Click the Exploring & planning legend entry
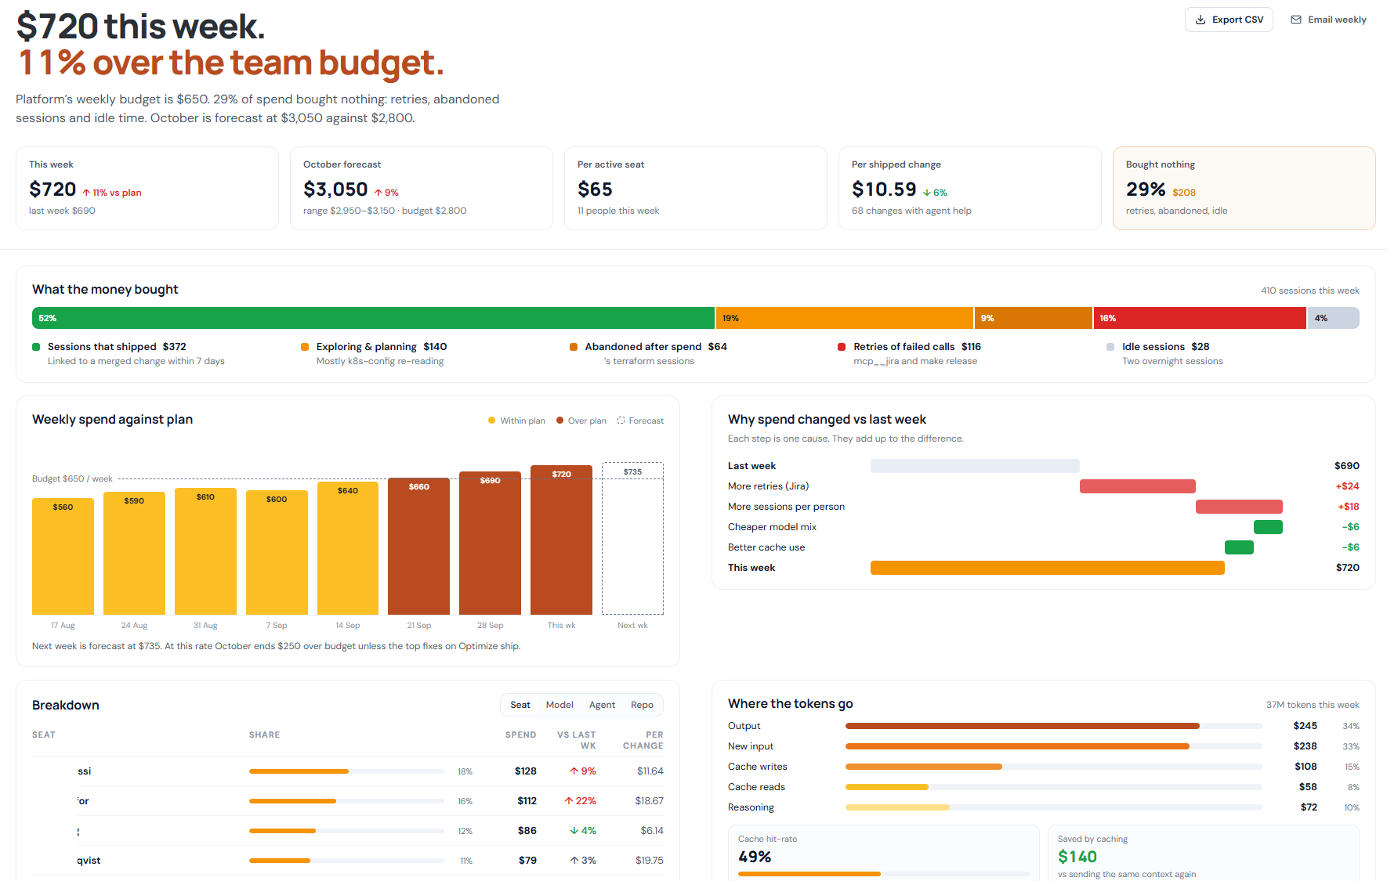 [374, 353]
